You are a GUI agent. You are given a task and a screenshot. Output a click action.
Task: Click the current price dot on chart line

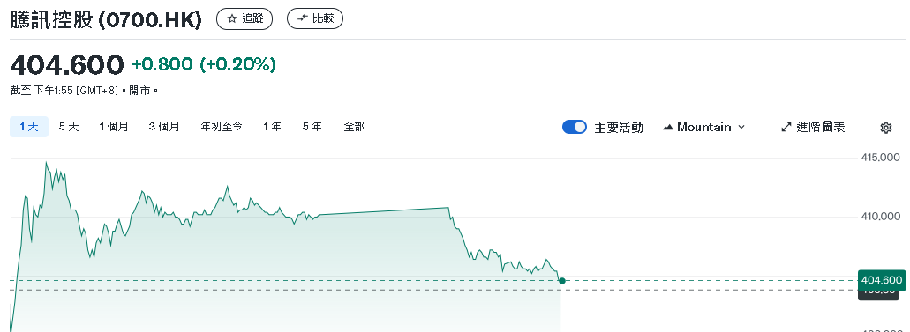click(561, 281)
